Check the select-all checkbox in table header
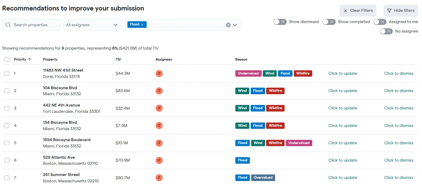 [x=7, y=60]
